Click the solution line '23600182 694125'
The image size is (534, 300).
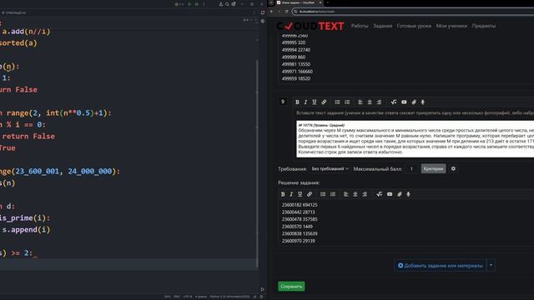pos(300,205)
